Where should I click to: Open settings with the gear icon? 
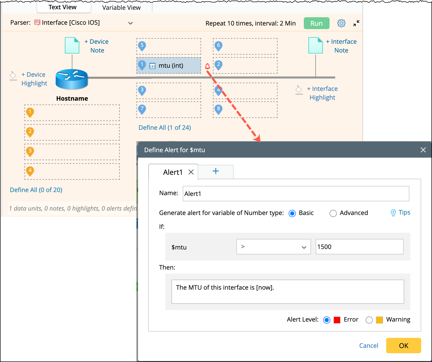pyautogui.click(x=341, y=23)
